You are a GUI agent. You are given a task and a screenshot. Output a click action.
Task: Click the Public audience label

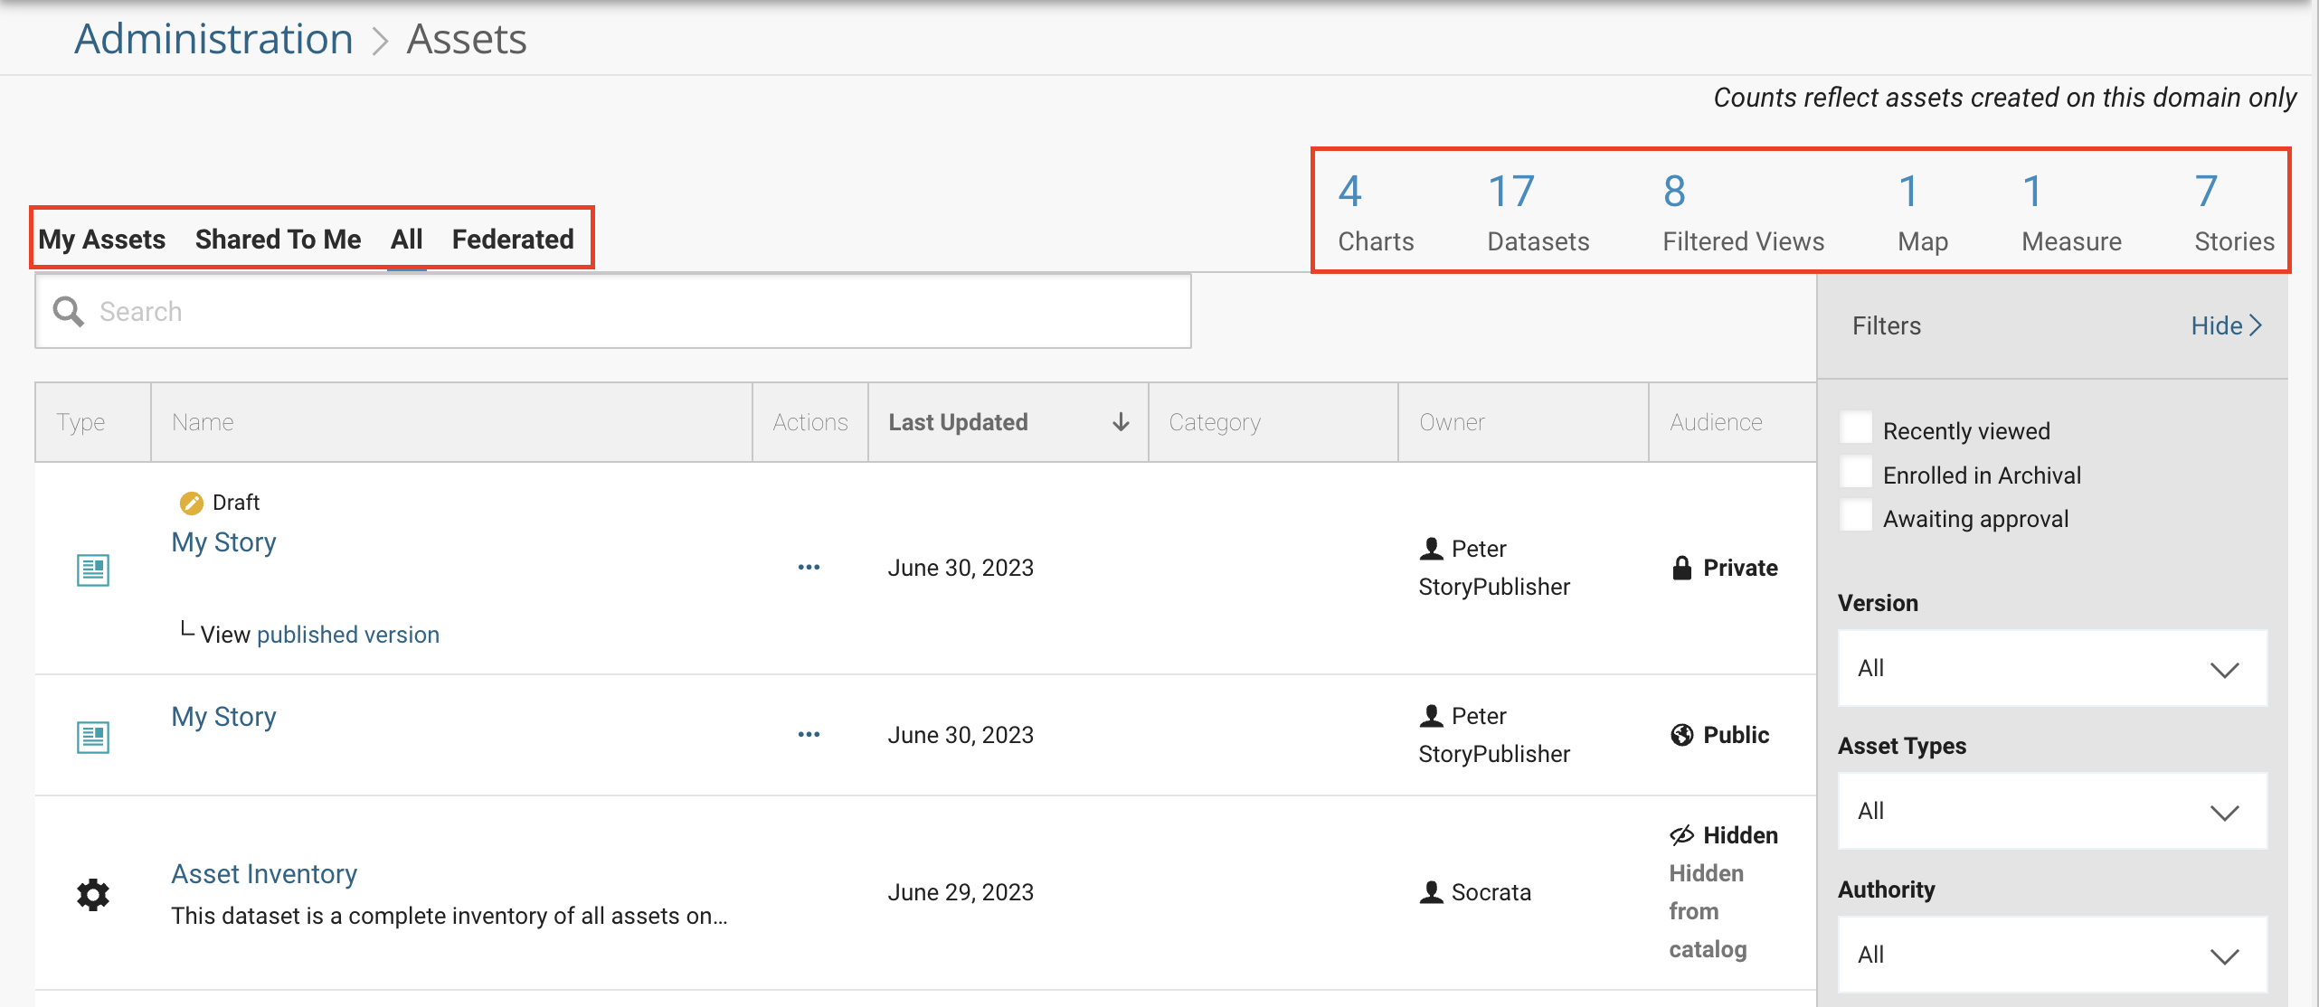click(1736, 735)
